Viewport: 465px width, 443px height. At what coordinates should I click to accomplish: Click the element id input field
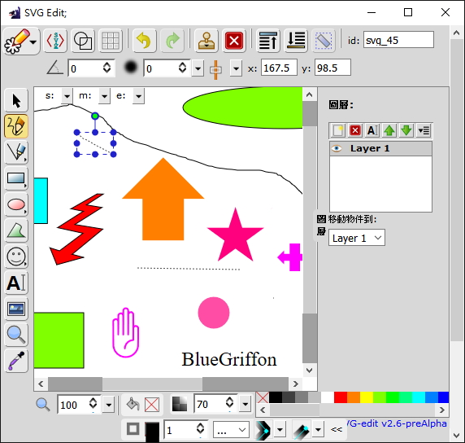398,40
